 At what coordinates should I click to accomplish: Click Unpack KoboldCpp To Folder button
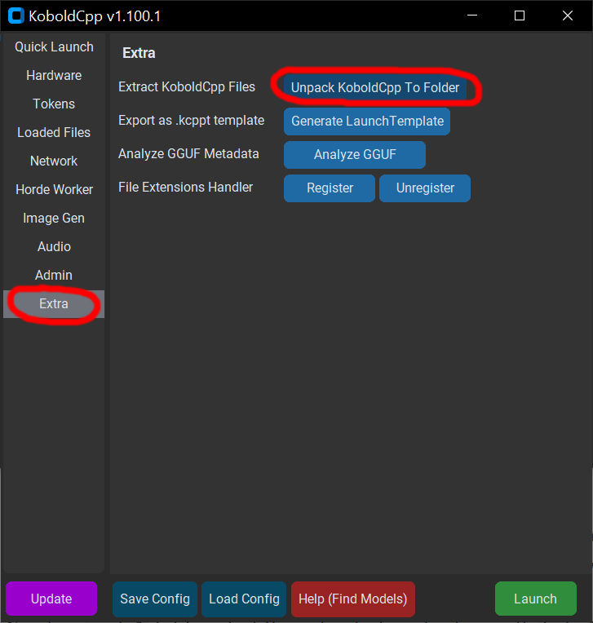click(374, 88)
